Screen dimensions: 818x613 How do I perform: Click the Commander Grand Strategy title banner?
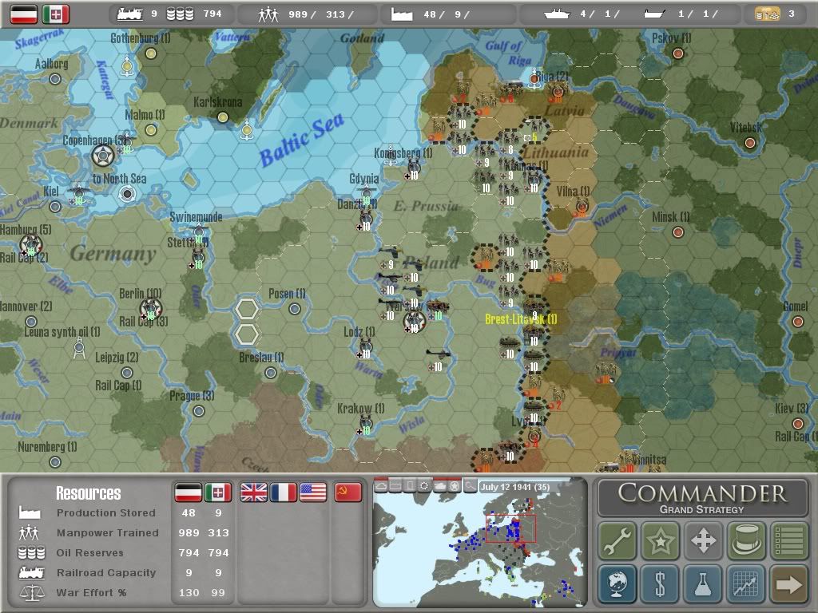coord(703,499)
